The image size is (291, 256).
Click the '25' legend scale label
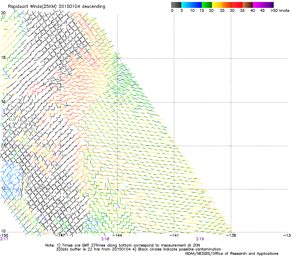(222, 10)
